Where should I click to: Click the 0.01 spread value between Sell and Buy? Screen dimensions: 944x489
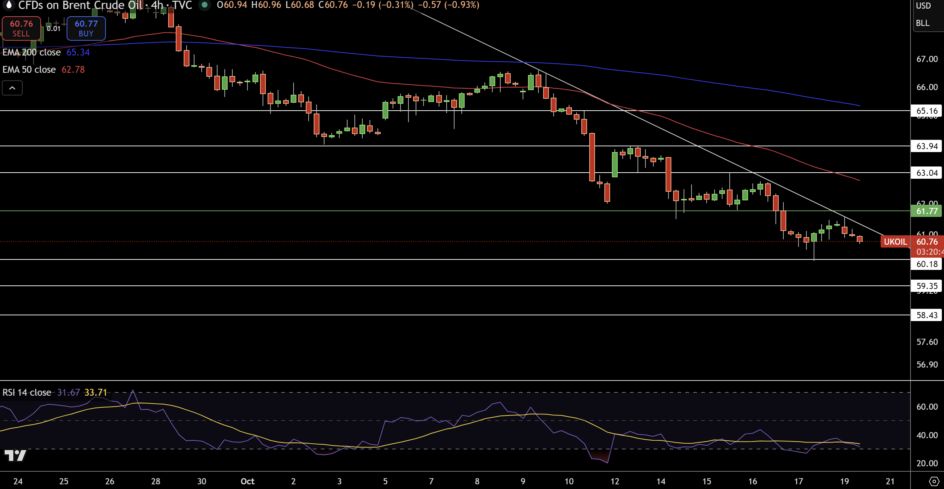pos(54,28)
